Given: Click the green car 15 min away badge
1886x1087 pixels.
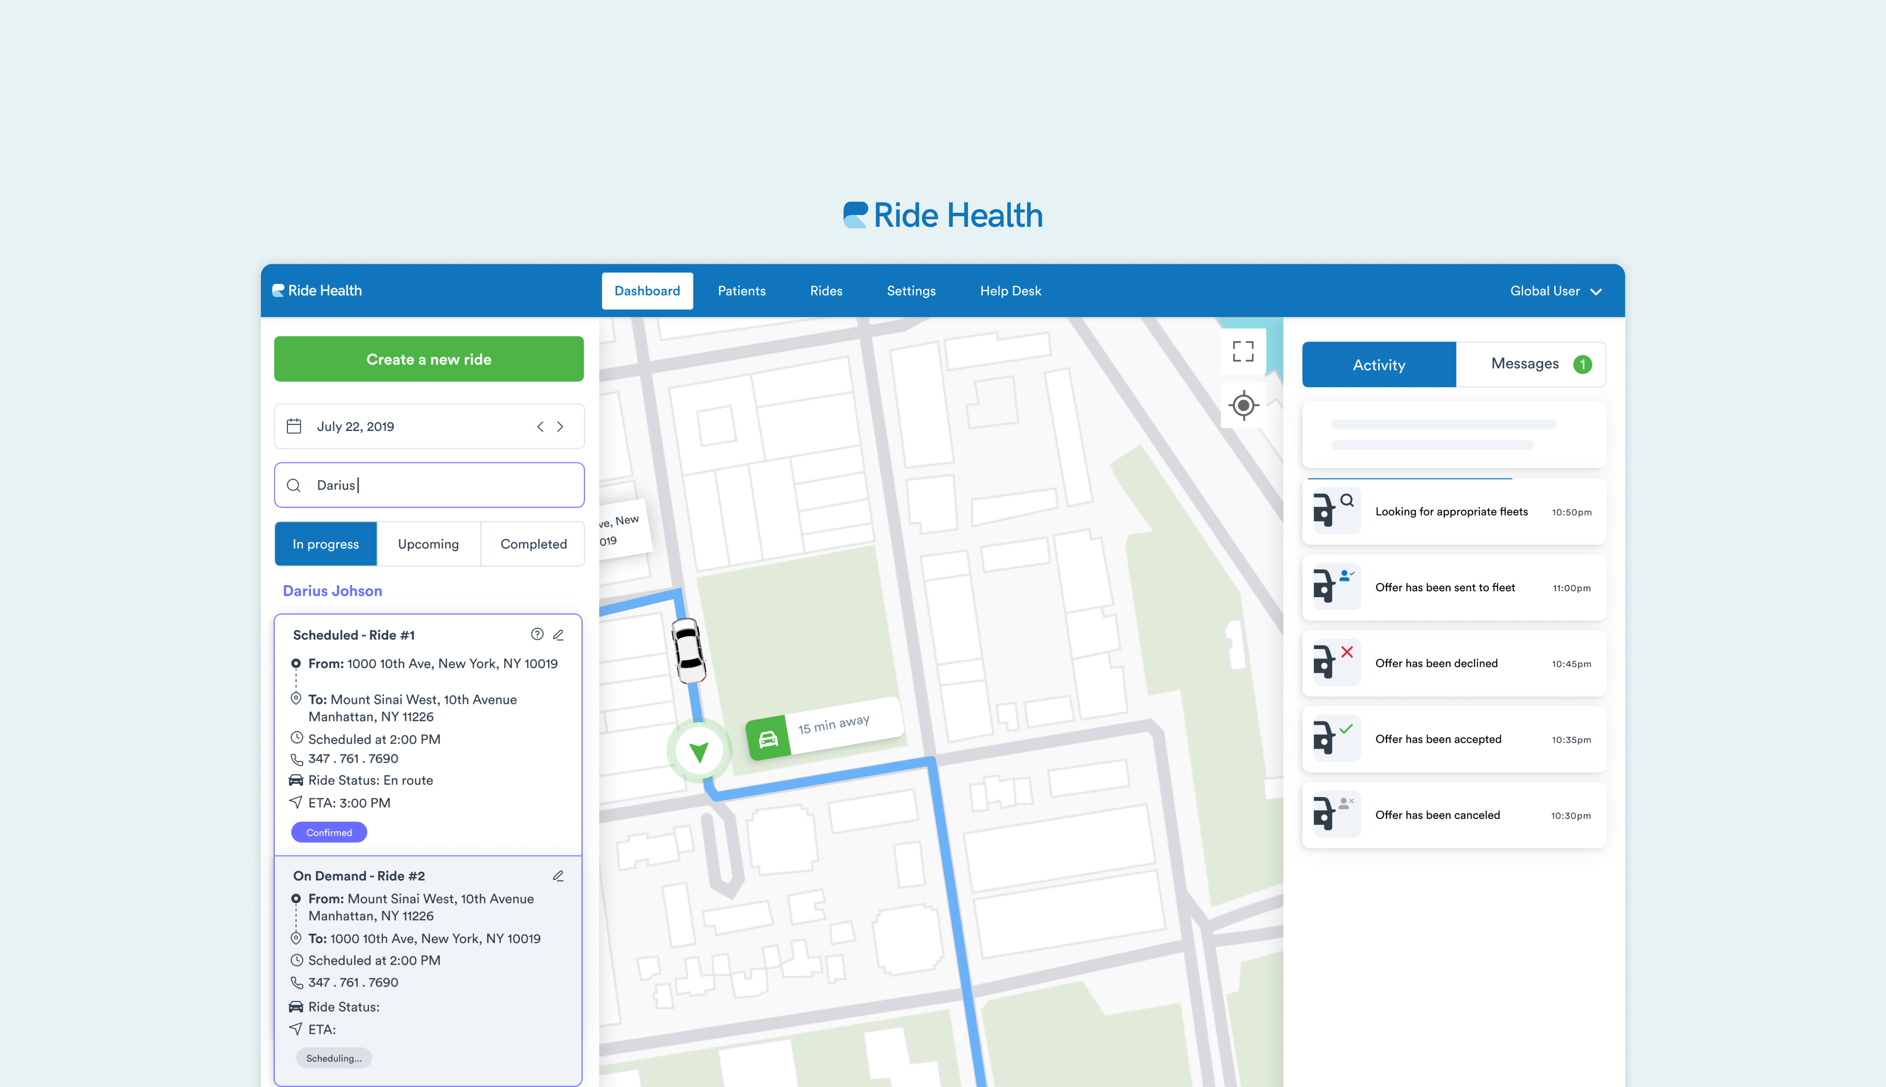Looking at the screenshot, I should (769, 739).
